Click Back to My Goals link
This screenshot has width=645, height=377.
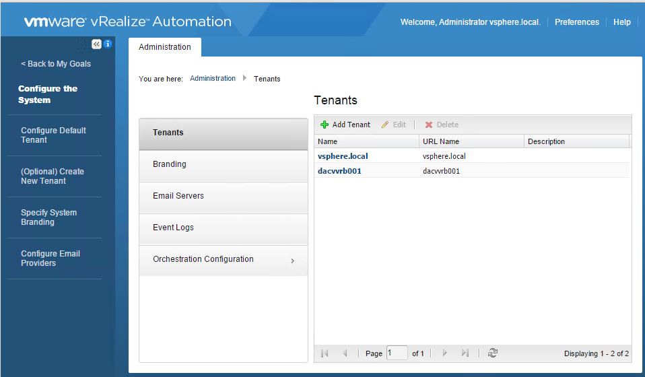[x=56, y=64]
